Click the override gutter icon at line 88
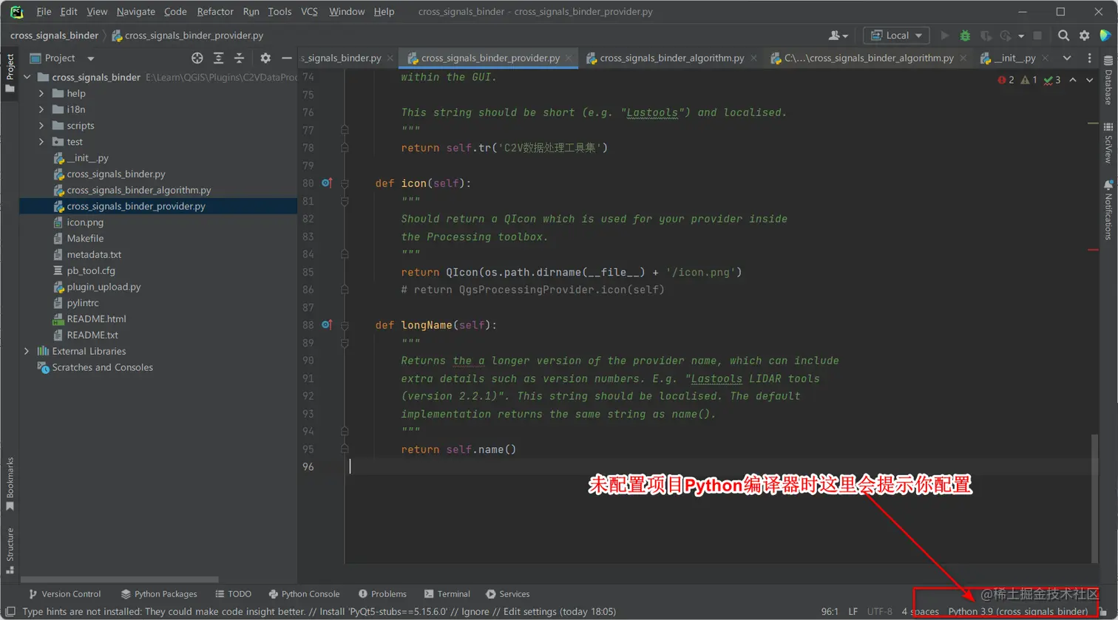 (327, 324)
